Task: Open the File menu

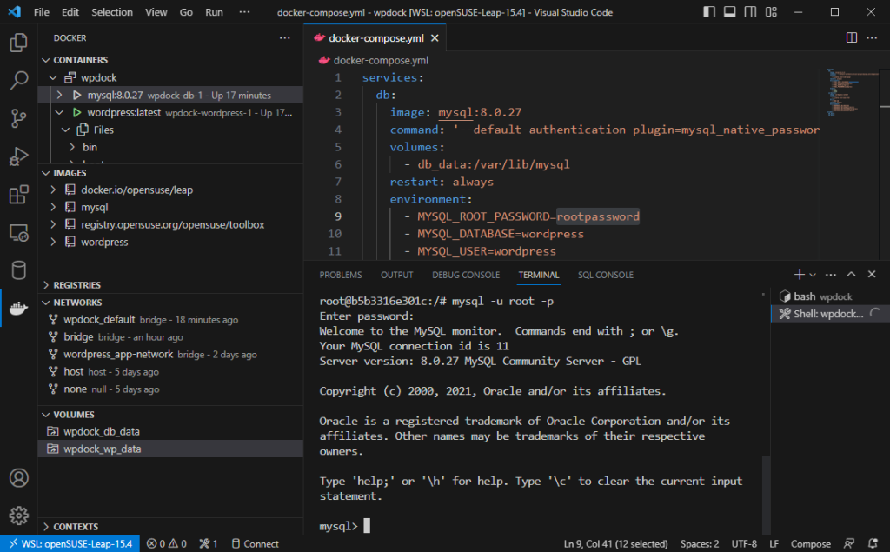Action: (x=42, y=12)
